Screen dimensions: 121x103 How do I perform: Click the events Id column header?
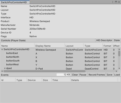coord(8,80)
